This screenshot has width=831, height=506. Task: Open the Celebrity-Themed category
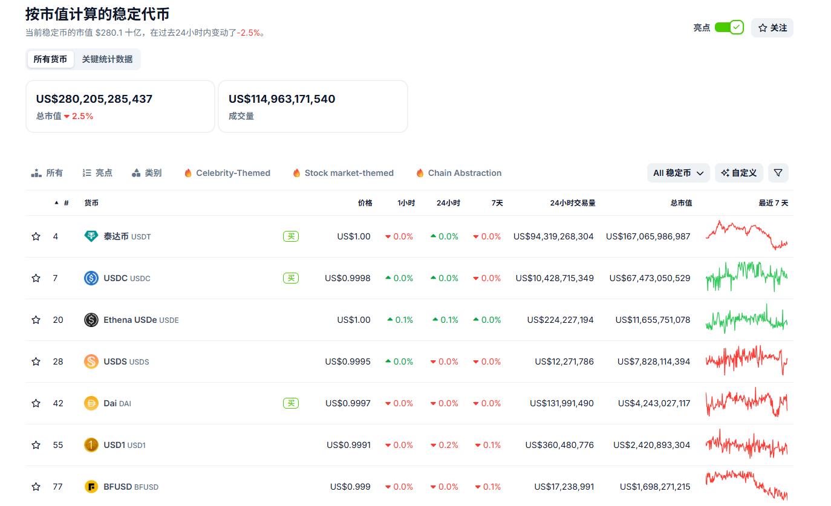(227, 173)
